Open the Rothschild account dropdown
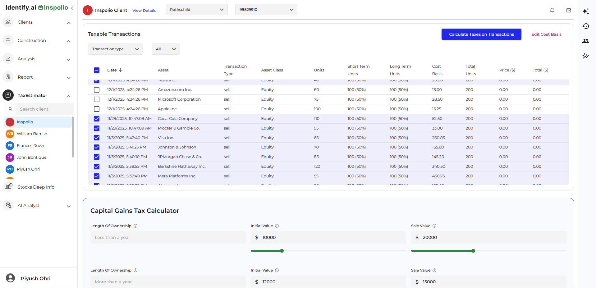The width and height of the screenshot is (596, 288). click(196, 10)
